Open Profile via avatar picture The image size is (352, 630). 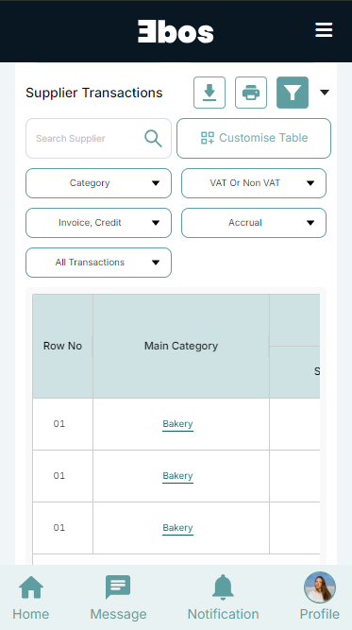coord(320,587)
